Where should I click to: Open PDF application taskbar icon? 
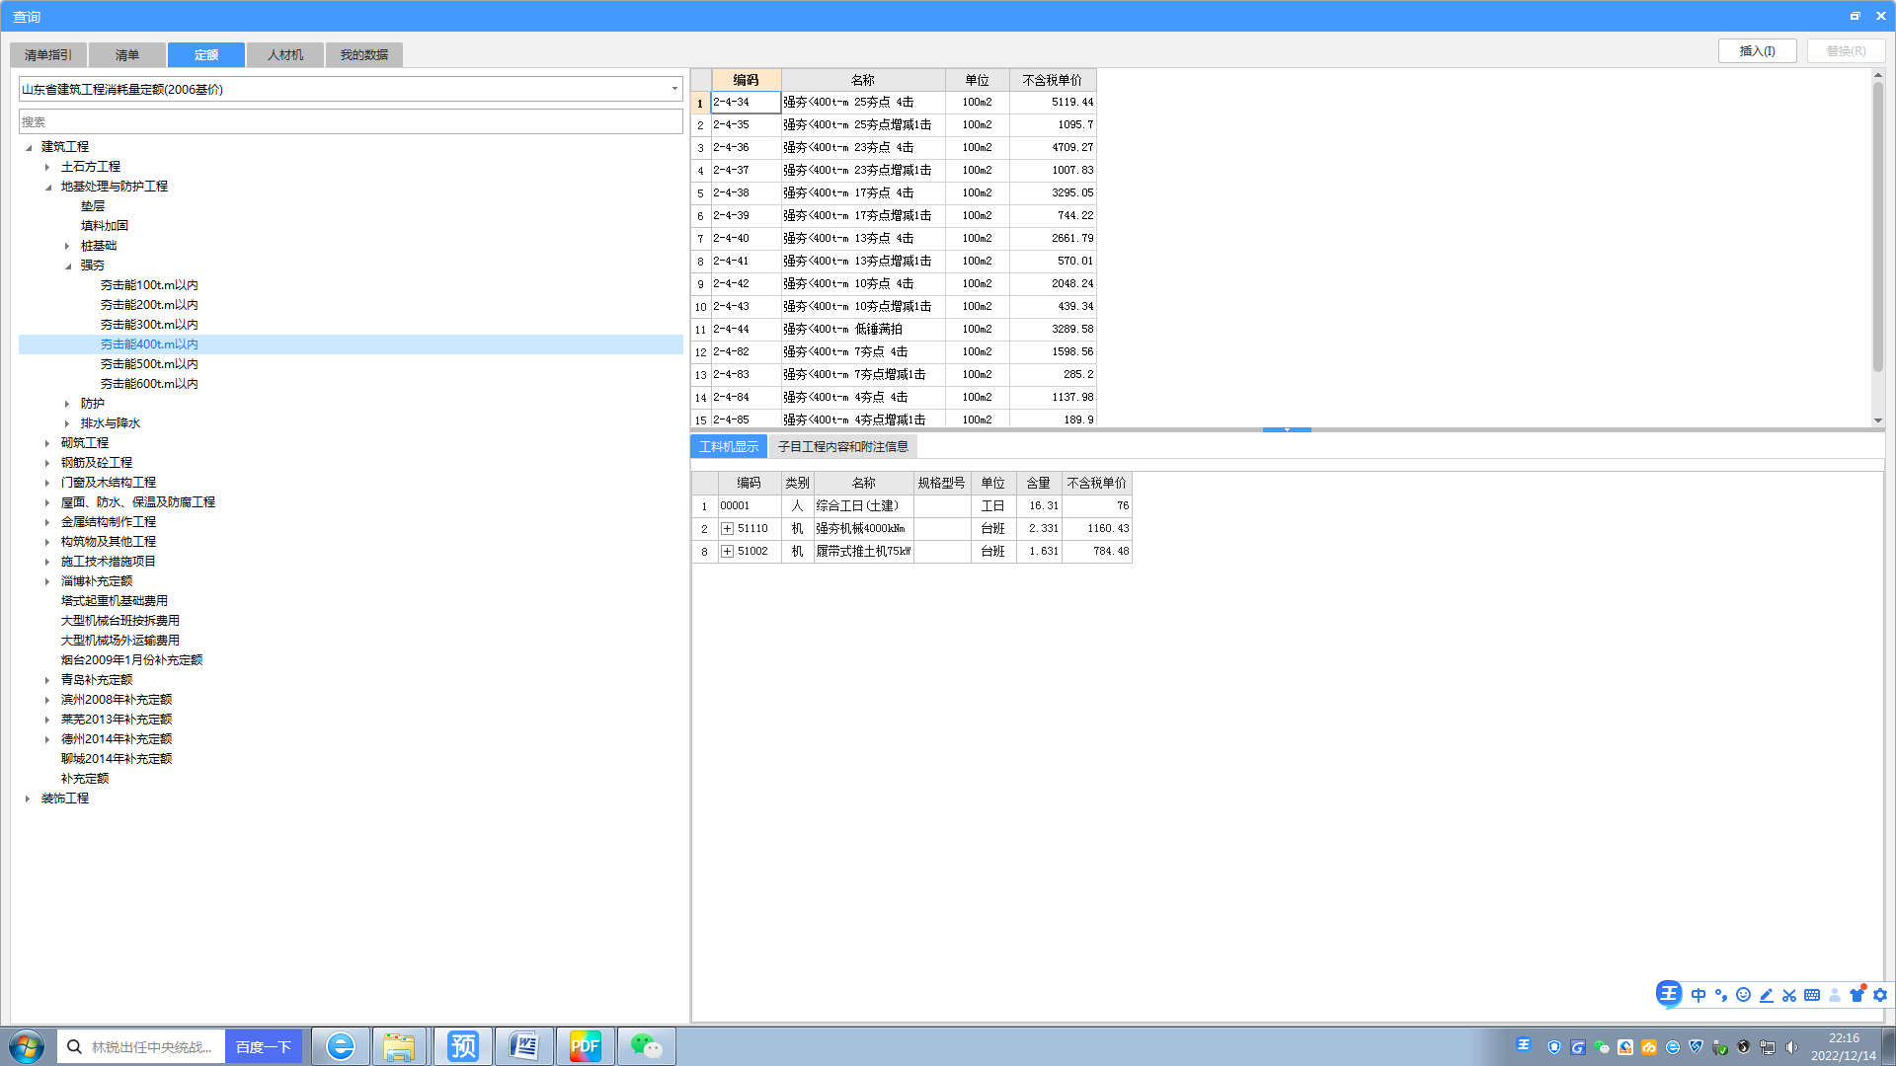(x=585, y=1046)
